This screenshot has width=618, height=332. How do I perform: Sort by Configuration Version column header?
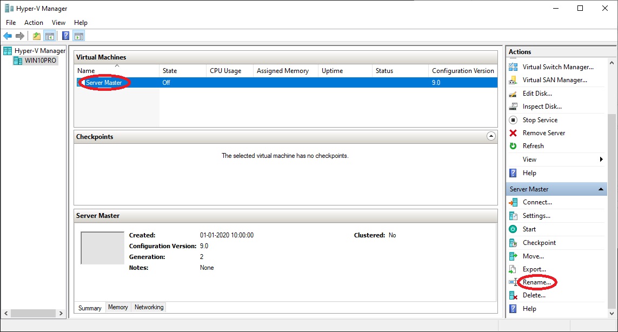(x=463, y=71)
